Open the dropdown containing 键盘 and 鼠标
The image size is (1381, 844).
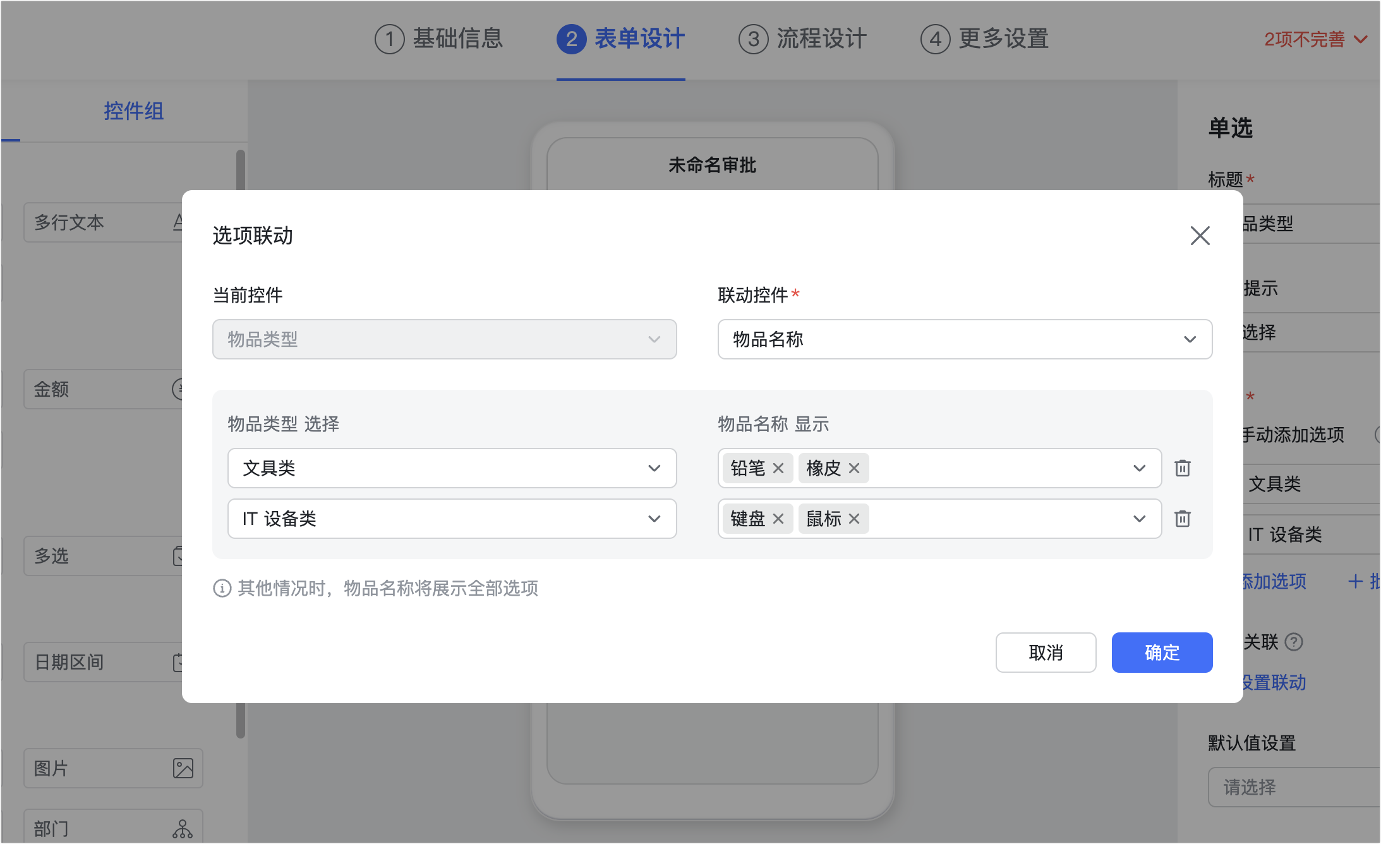tap(939, 519)
